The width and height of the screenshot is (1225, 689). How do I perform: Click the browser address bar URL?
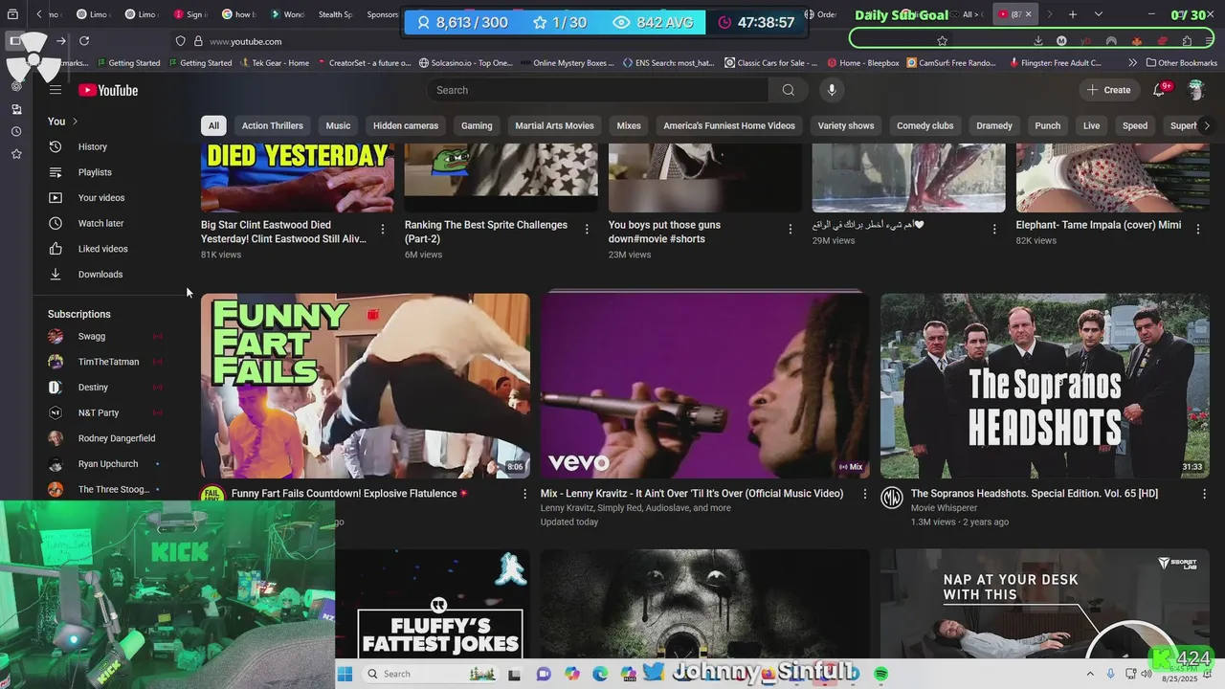tap(245, 41)
